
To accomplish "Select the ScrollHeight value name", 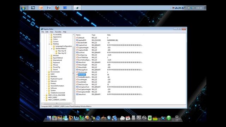I will tap(82, 80).
